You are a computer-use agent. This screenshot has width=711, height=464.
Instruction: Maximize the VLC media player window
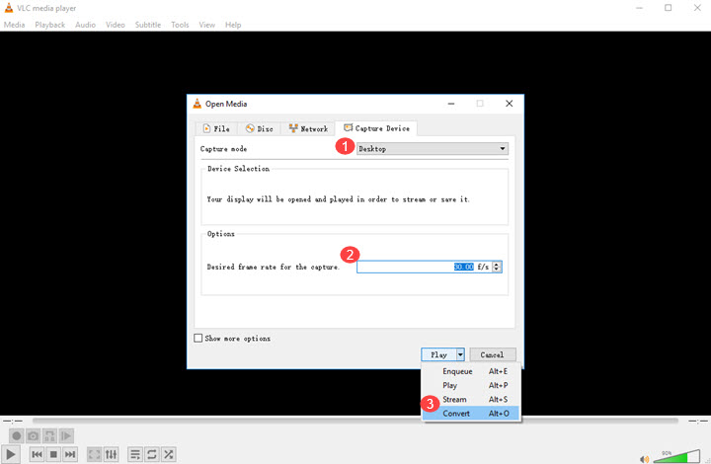point(668,8)
